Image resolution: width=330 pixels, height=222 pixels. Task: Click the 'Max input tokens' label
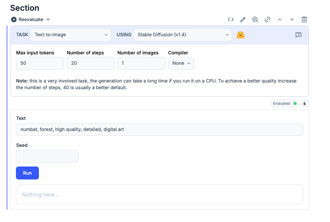35,53
